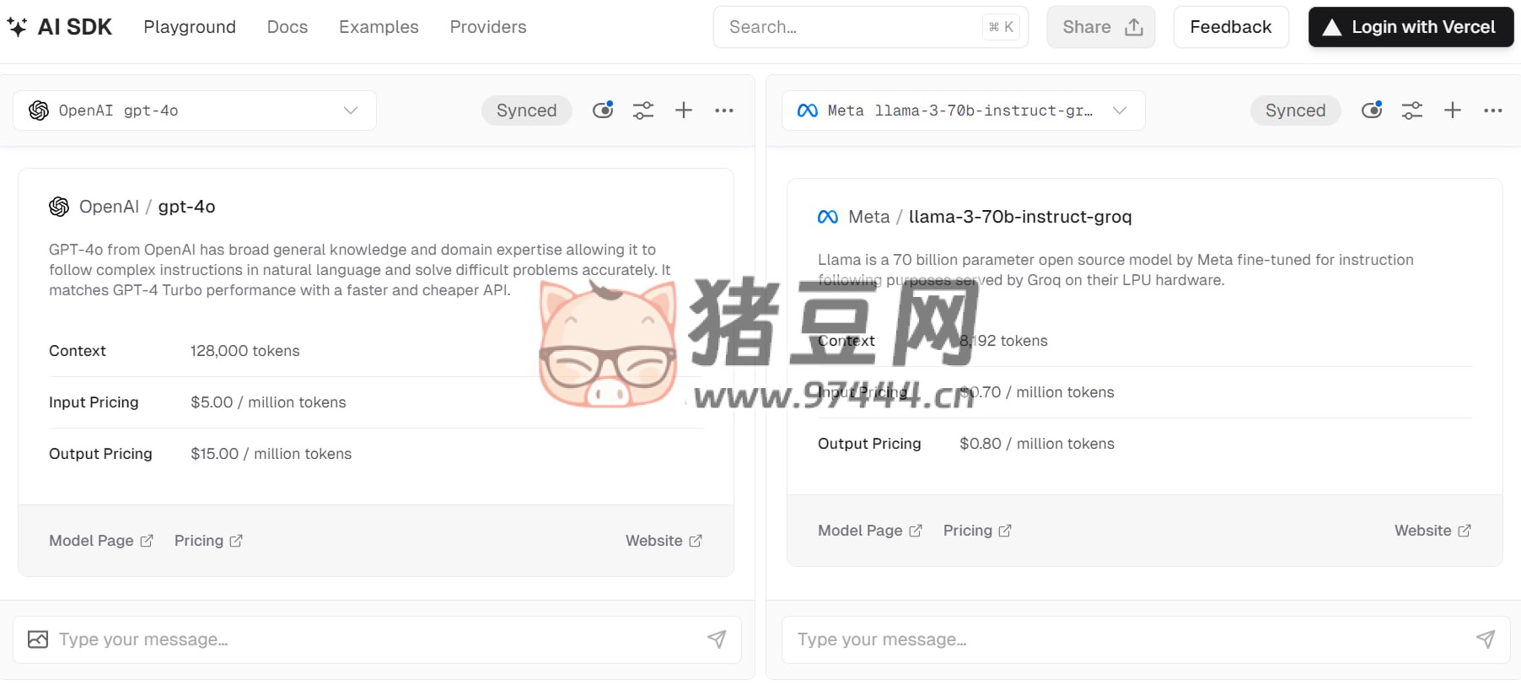
Task: Click Login with Vercel button
Action: (x=1411, y=27)
